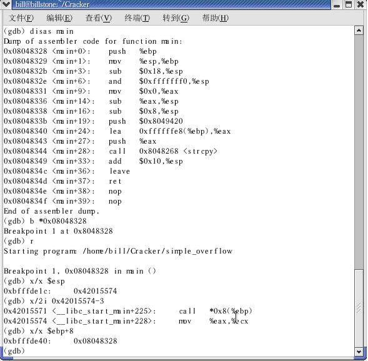Click the 'and $0xfffffff0,%esp' instruction
This screenshot has width=368, height=361.
coord(159,81)
